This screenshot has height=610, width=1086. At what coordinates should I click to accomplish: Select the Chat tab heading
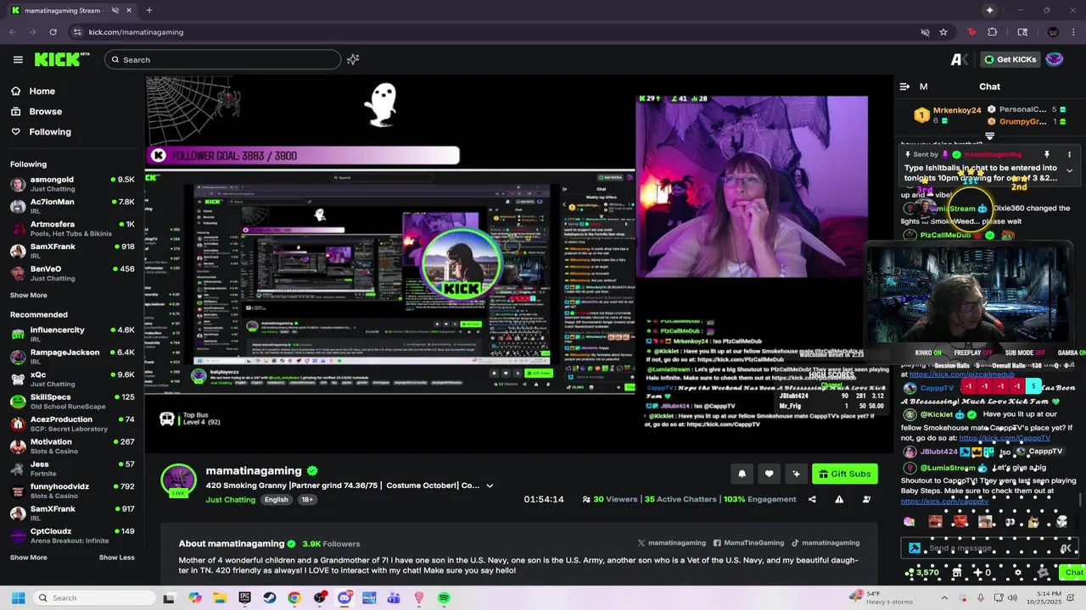pos(989,86)
